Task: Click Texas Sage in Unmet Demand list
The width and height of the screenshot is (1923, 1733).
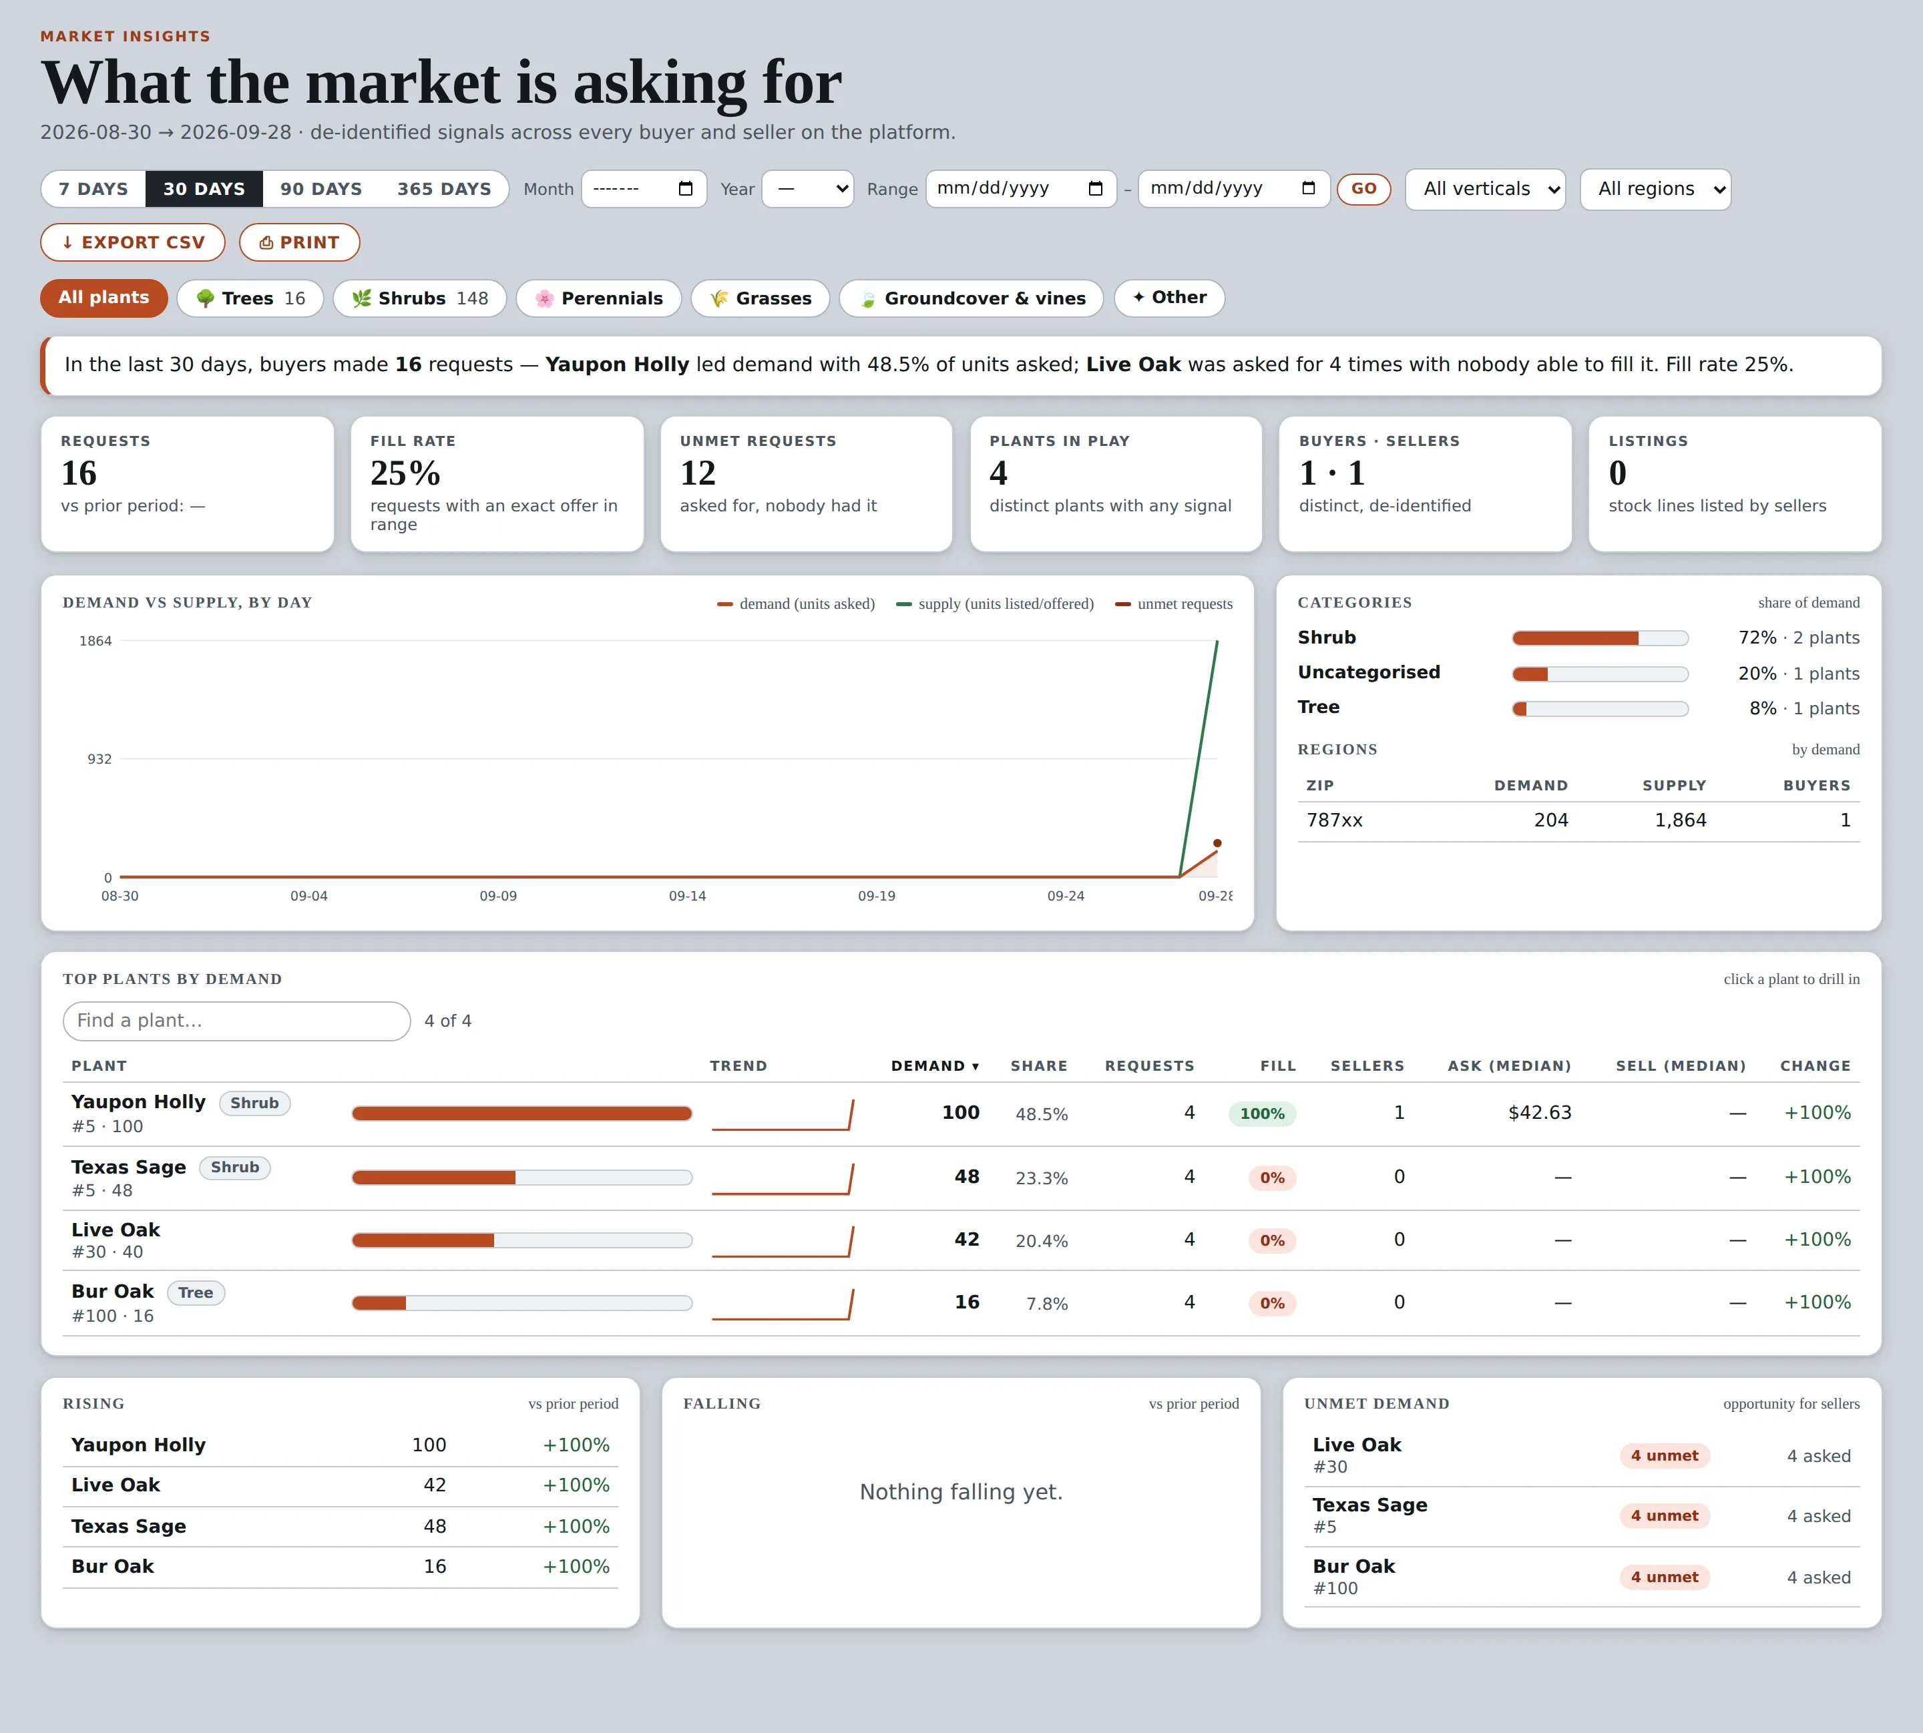Action: click(1581, 1516)
